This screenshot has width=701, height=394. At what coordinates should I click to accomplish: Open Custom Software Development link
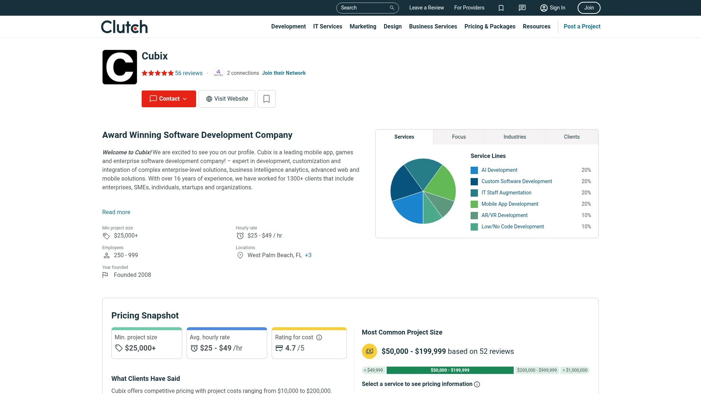click(x=517, y=181)
